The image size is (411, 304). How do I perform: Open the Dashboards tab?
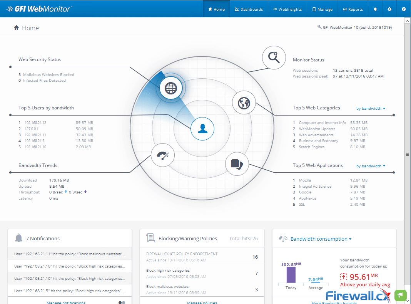(249, 9)
